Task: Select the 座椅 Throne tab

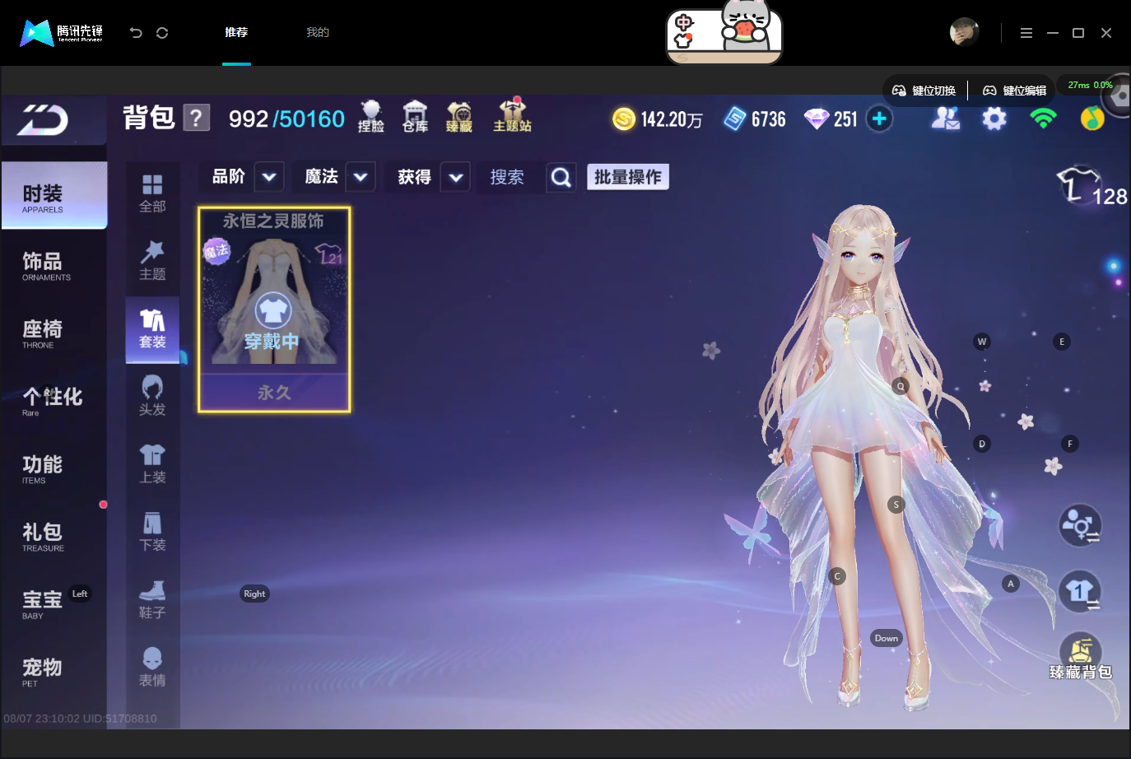Action: click(54, 334)
